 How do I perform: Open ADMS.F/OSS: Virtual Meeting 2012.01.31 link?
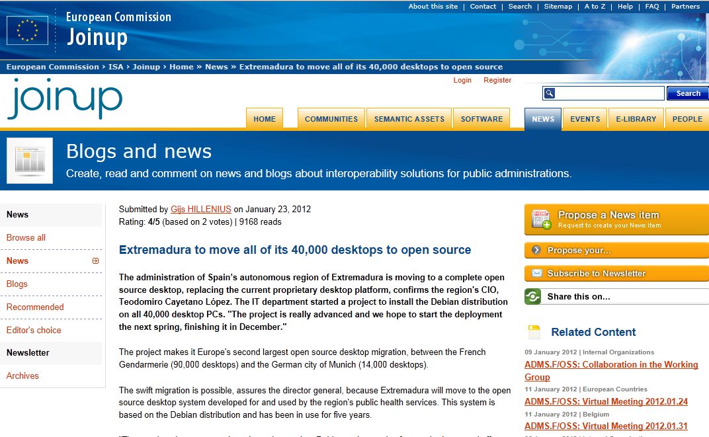[x=606, y=426]
